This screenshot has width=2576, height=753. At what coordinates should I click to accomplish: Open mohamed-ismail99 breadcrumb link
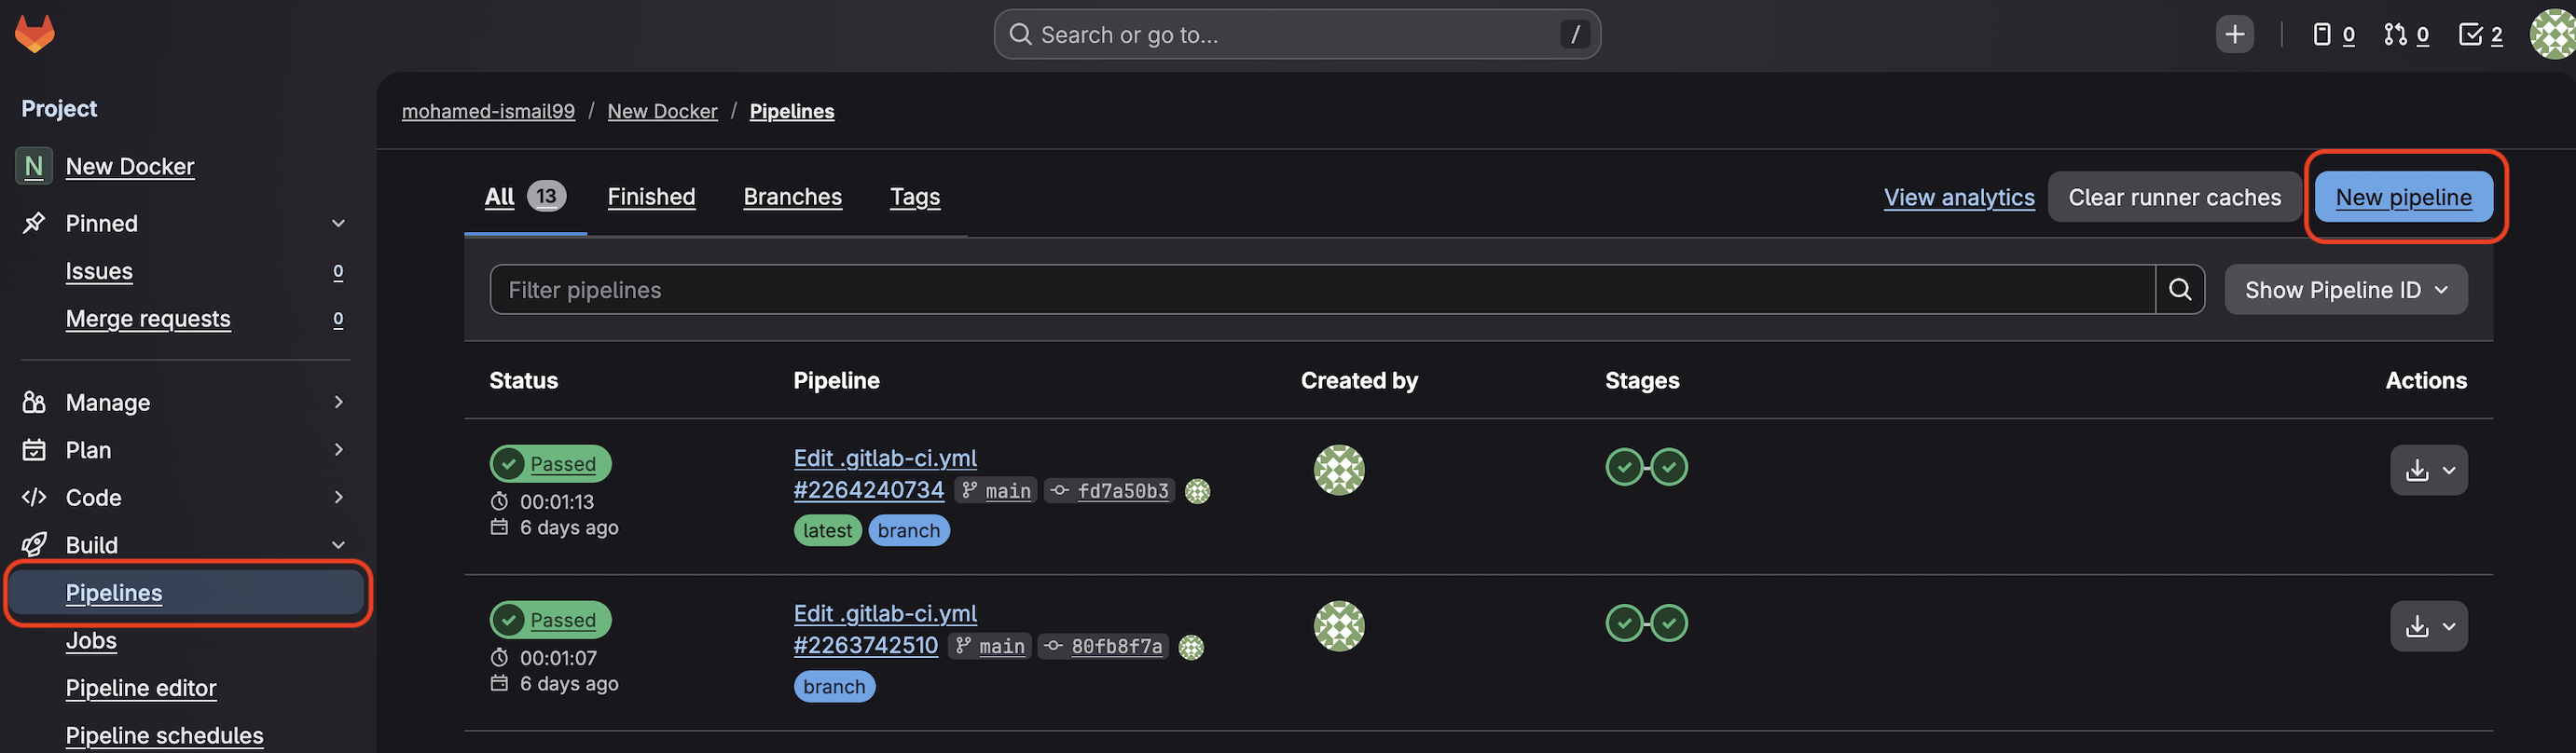pos(488,111)
